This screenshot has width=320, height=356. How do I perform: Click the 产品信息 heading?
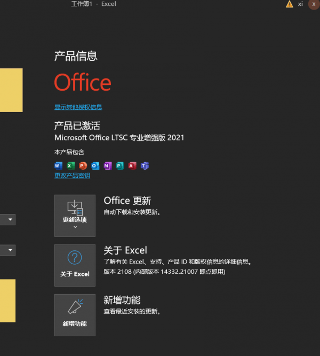[76, 56]
